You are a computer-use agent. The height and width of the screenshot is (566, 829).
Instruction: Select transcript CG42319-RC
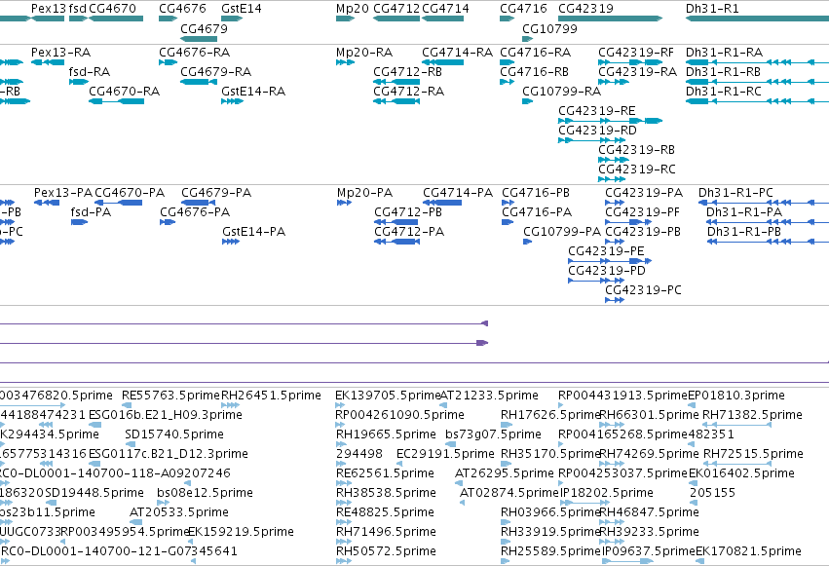(612, 179)
